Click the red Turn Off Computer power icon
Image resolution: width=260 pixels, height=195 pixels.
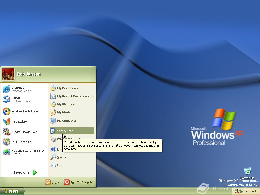67,182
